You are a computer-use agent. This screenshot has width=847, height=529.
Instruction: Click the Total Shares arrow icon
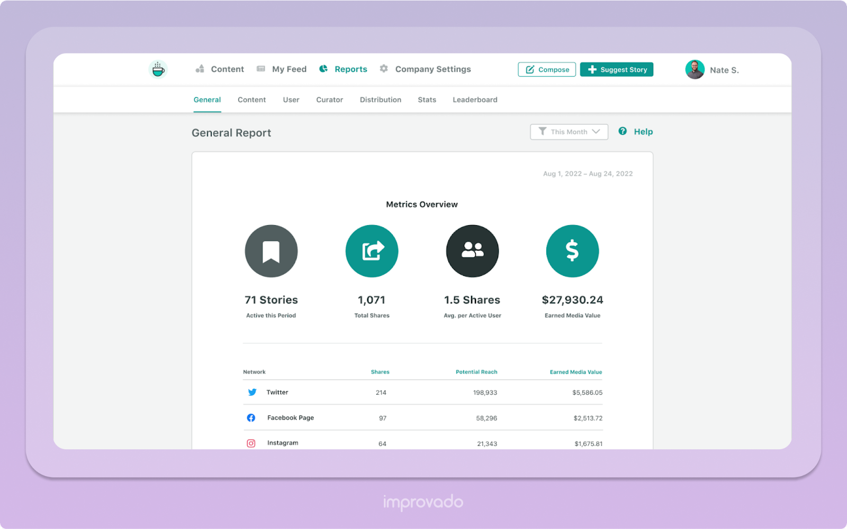point(372,251)
